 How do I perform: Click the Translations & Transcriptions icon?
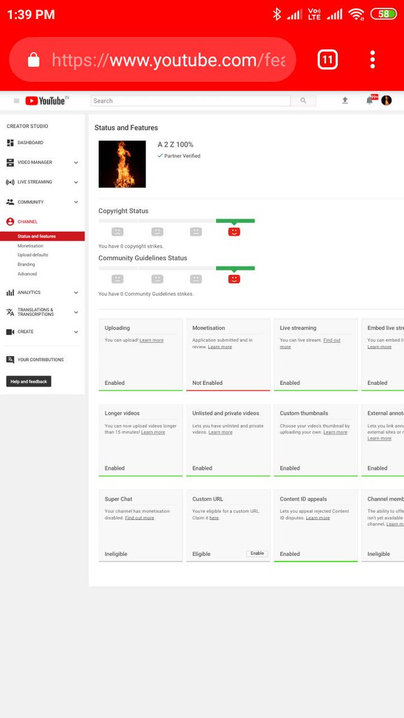click(x=10, y=312)
